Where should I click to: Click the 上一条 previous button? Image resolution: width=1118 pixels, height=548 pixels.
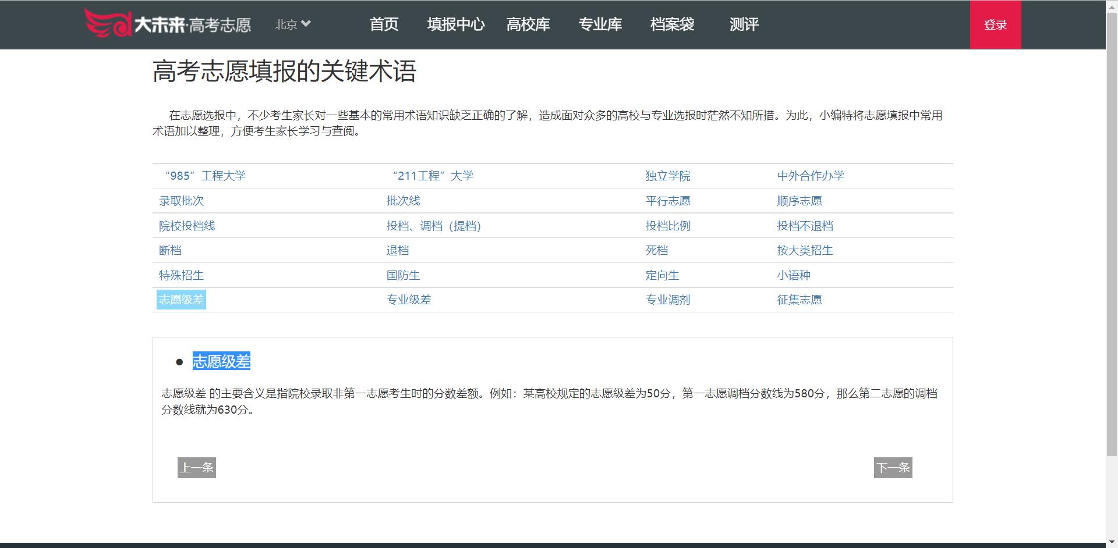point(196,467)
